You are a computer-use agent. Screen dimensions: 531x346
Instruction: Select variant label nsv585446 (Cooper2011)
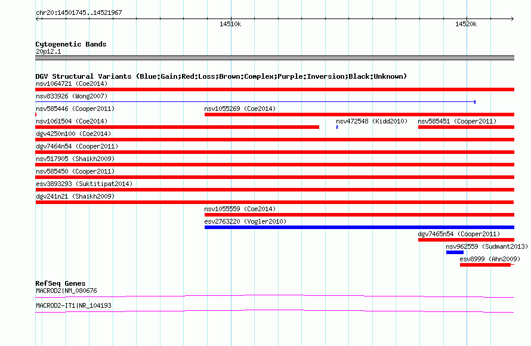tap(75, 109)
